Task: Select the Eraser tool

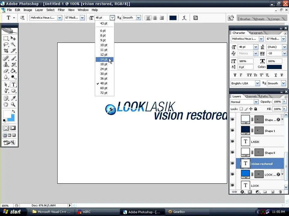Action: tap(6, 71)
